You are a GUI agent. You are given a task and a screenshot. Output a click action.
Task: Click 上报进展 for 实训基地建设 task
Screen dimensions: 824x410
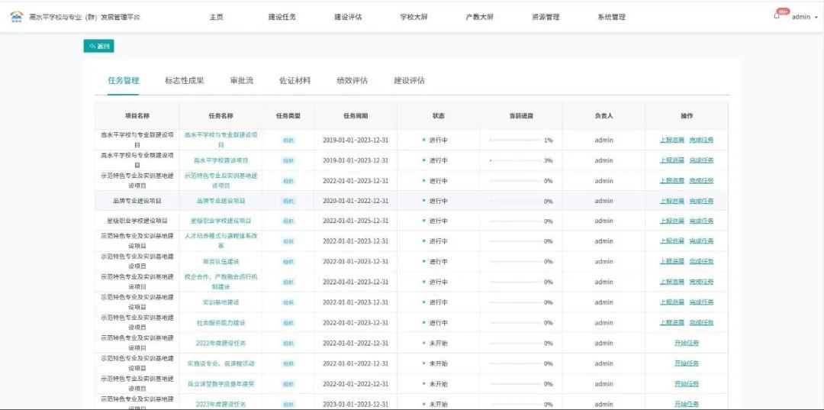[x=672, y=302]
